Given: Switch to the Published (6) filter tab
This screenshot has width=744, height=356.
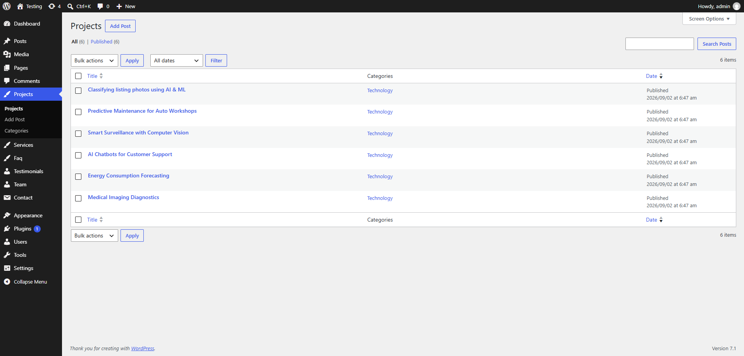Looking at the screenshot, I should click(105, 42).
